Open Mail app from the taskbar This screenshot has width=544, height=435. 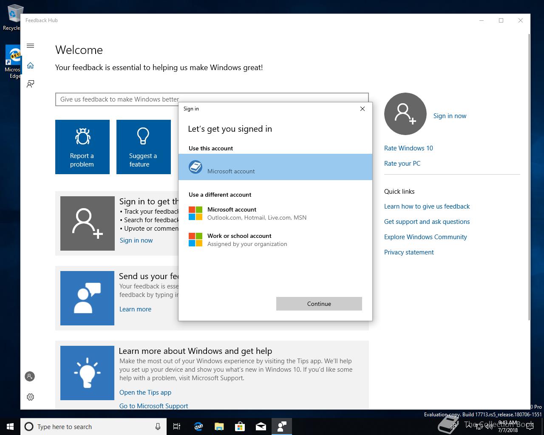[261, 427]
